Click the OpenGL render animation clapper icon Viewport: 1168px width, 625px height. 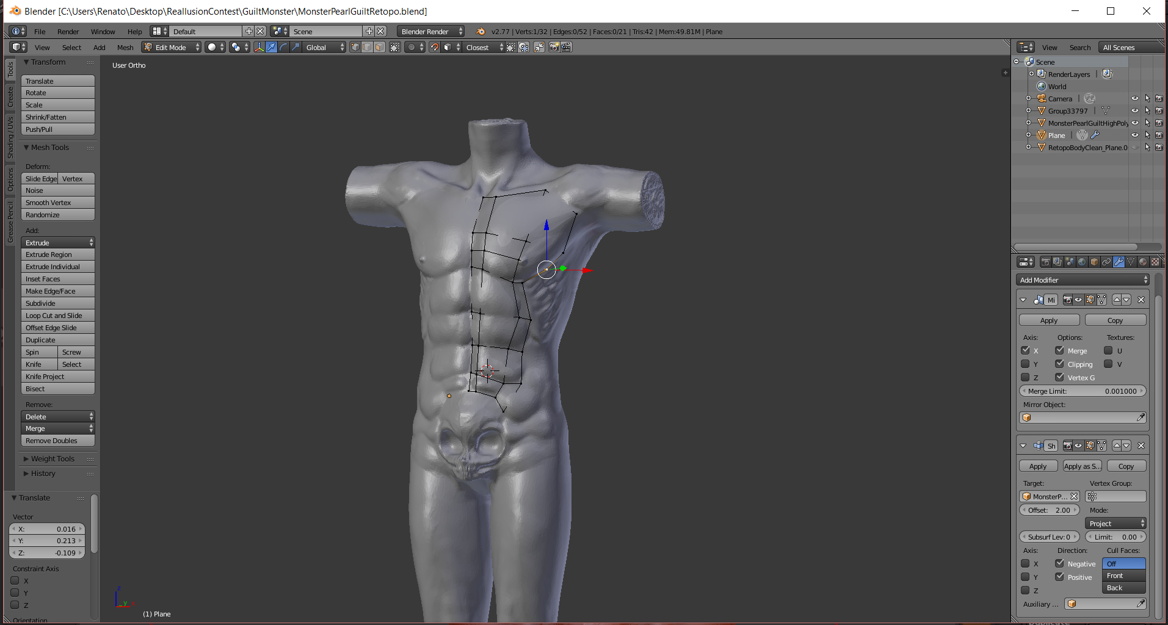[566, 47]
